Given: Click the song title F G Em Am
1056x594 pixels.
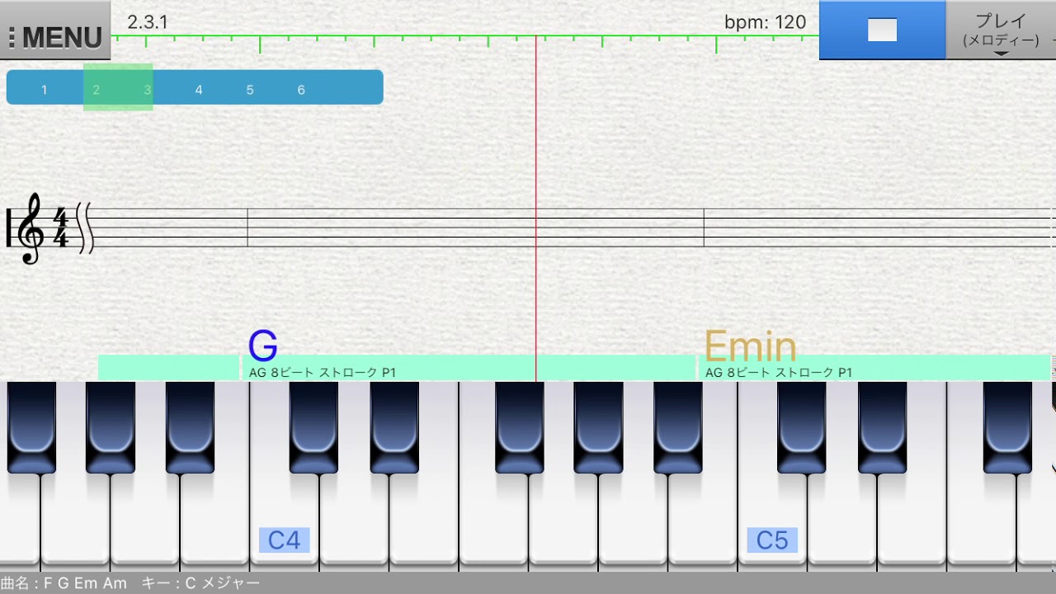Looking at the screenshot, I should 85,583.
